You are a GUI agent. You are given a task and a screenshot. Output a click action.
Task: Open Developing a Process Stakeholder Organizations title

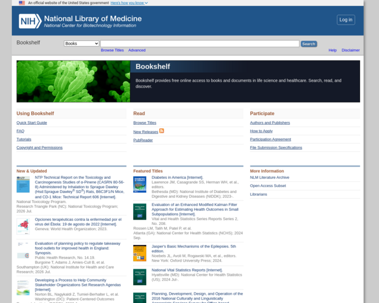point(78,285)
